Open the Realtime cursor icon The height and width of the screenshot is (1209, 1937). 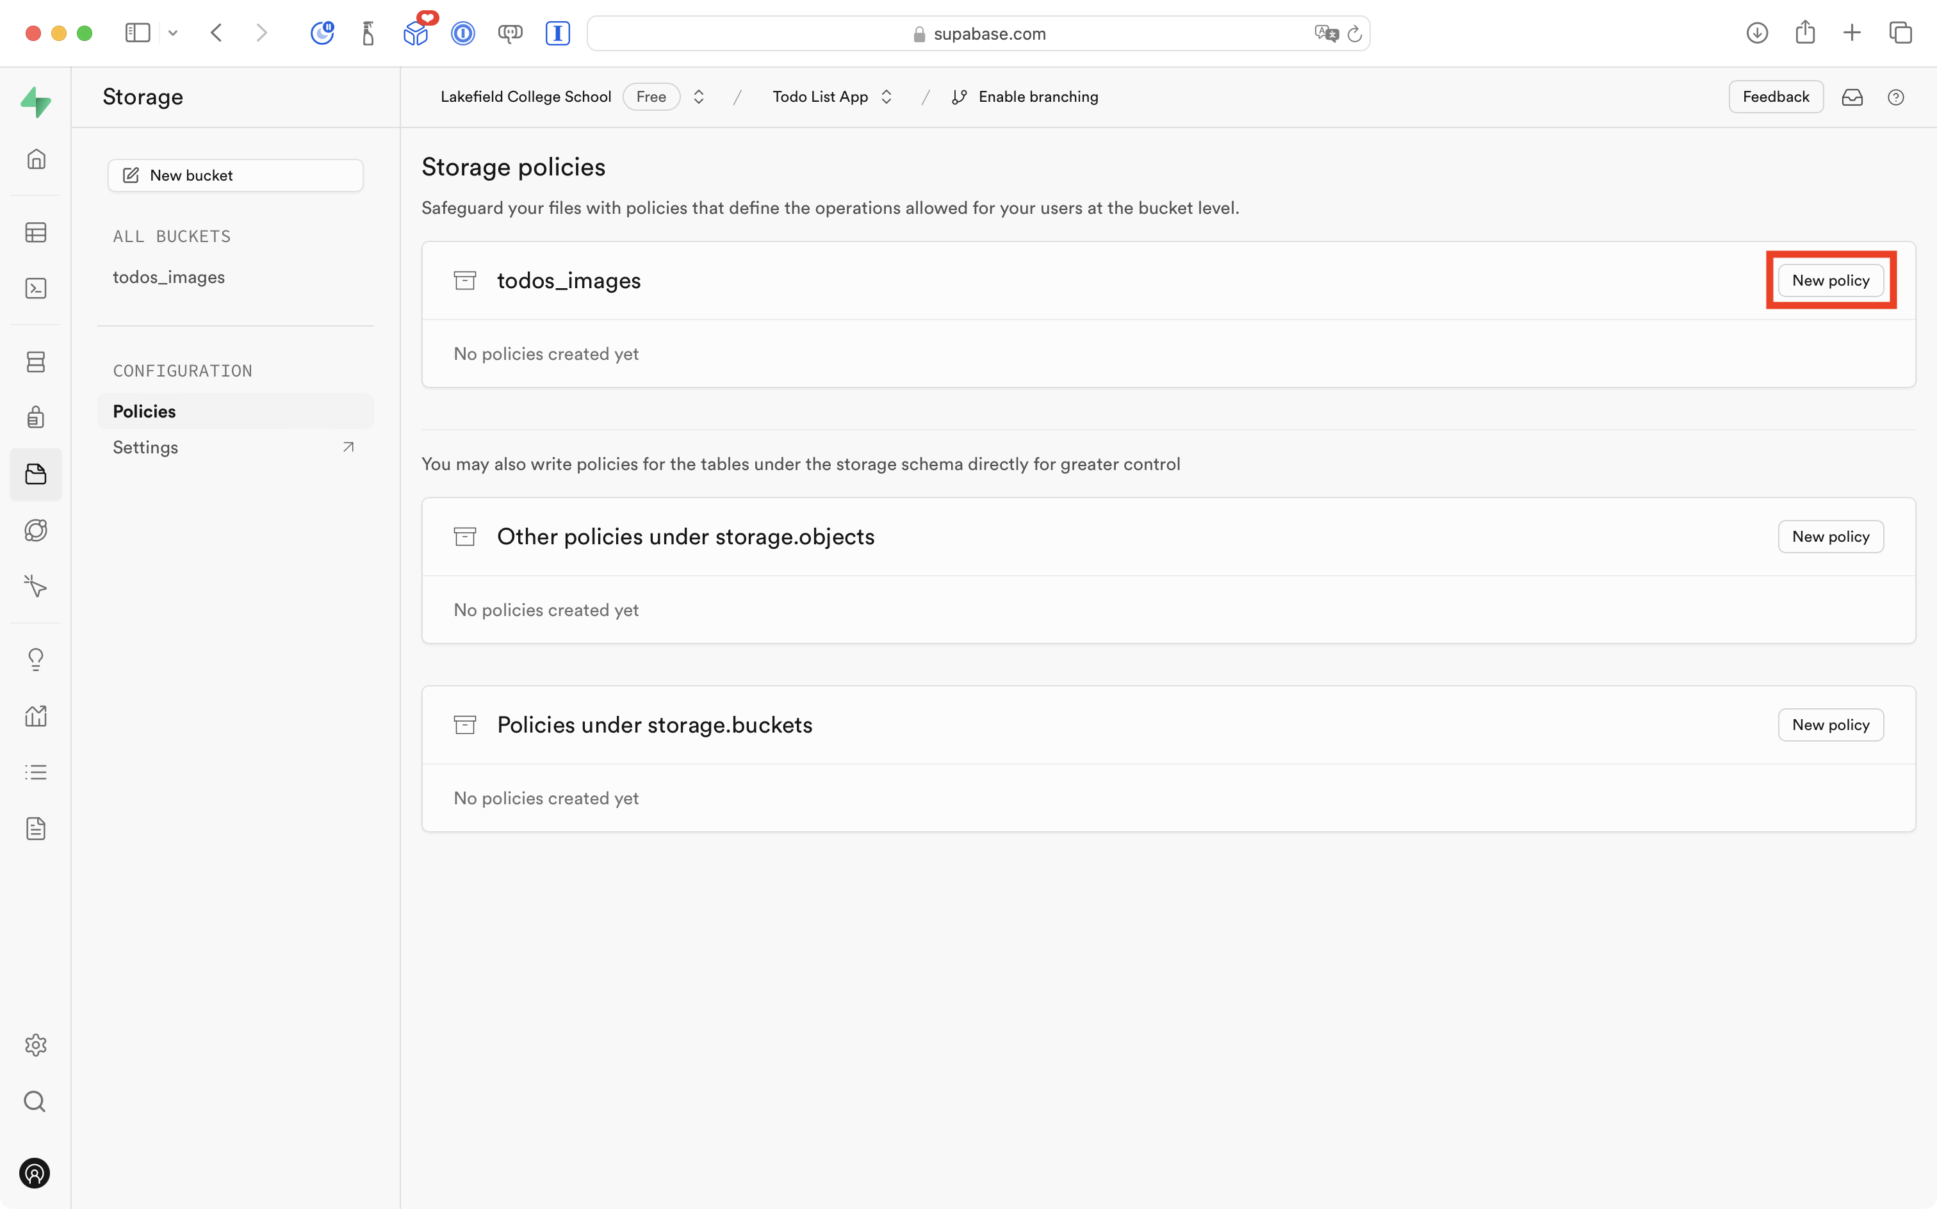pyautogui.click(x=36, y=587)
